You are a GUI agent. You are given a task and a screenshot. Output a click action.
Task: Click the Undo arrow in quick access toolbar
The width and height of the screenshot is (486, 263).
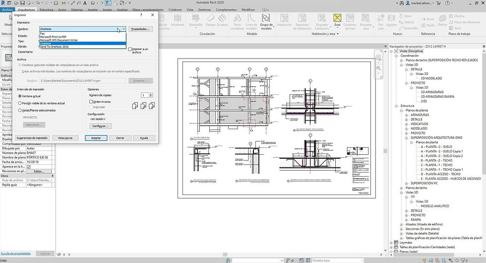[38, 3]
